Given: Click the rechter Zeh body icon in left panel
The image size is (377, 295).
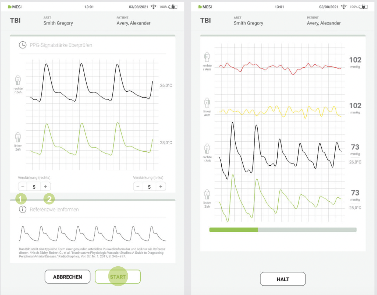Looking at the screenshot, I should tap(18, 80).
